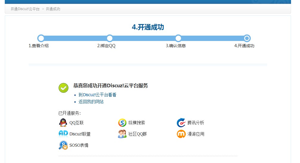Click the 开通Discuz!云平台 breadcrumb

click(25, 9)
